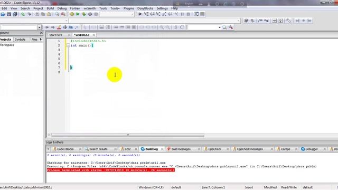The height and width of the screenshot is (190, 338).
Task: Open the CppCheck messages log tab
Action: coord(249,149)
